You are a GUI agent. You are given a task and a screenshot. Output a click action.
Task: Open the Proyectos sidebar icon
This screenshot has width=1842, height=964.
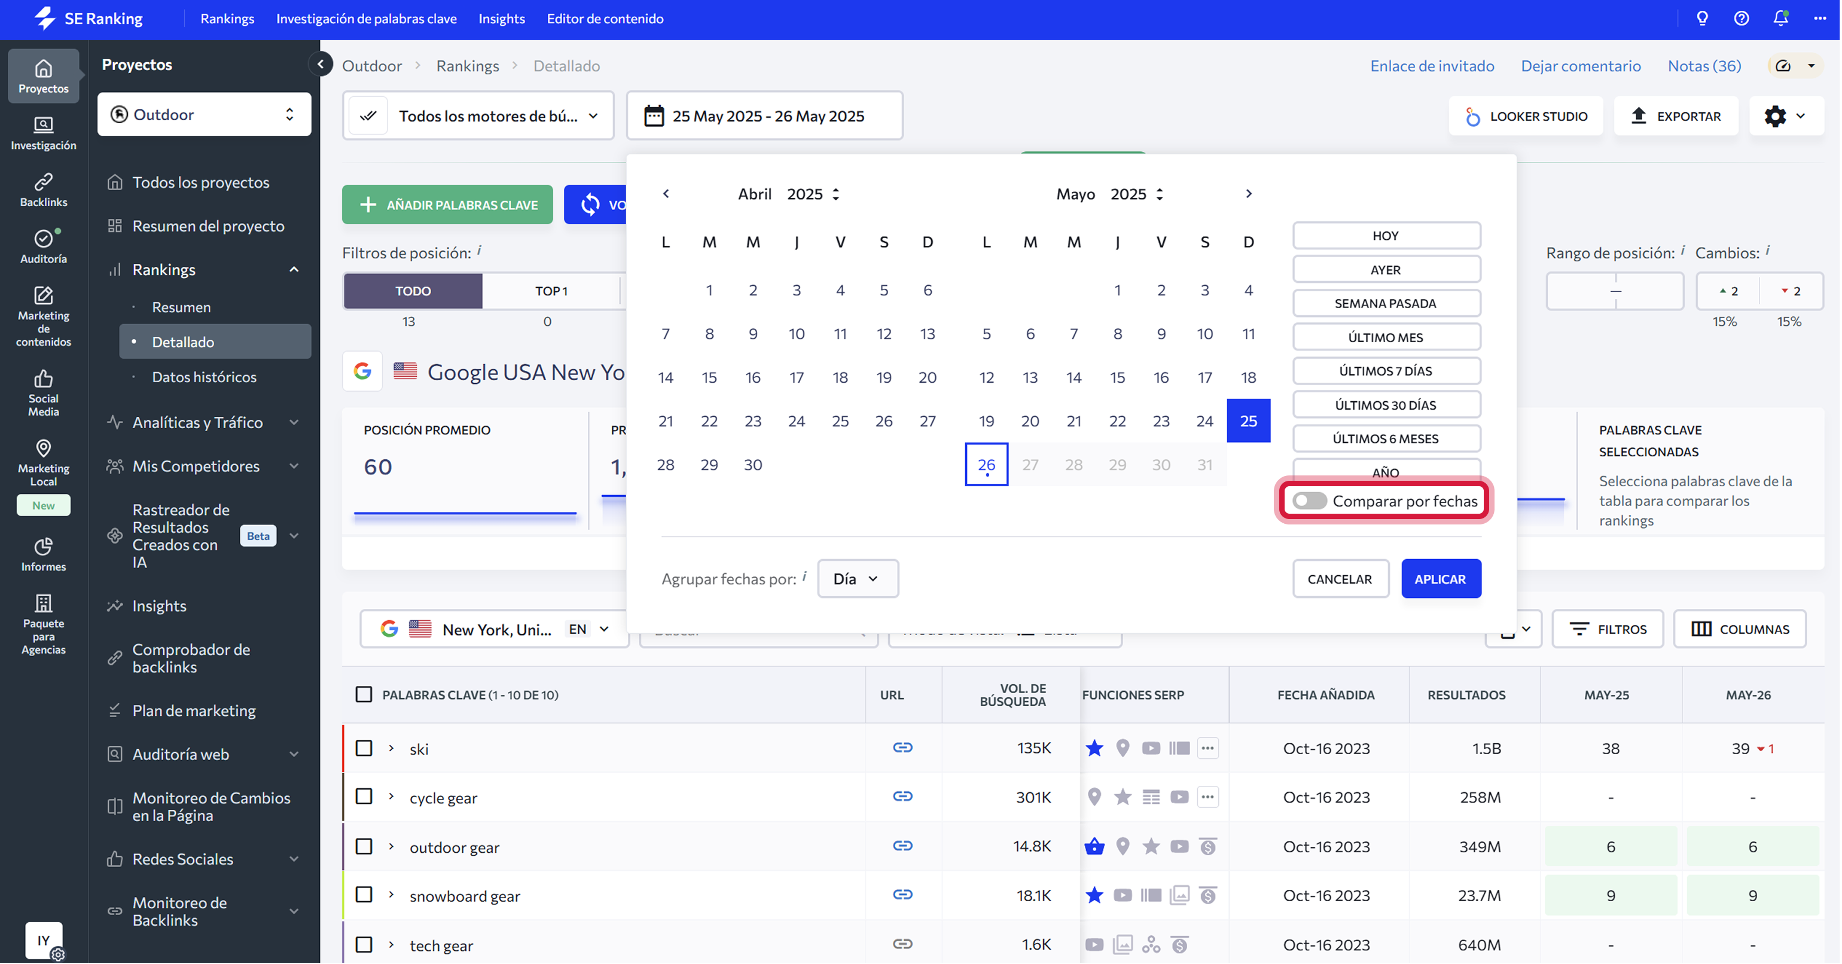click(44, 77)
